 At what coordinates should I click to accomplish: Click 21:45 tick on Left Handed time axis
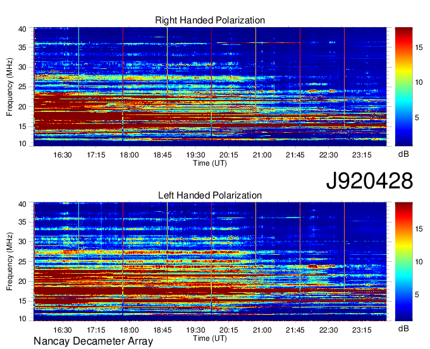[295, 330]
